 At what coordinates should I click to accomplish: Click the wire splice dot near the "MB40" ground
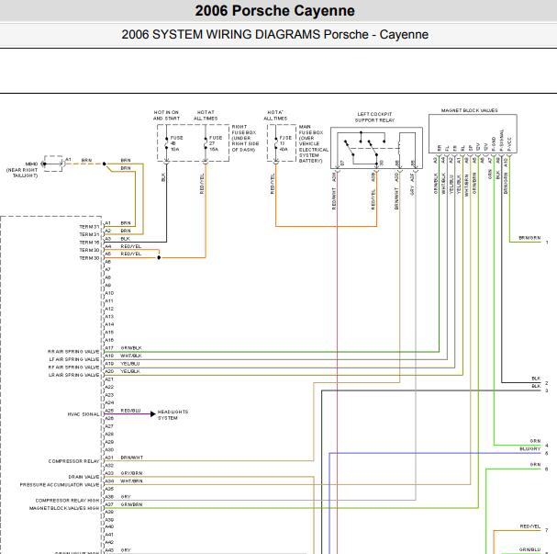pos(104,164)
